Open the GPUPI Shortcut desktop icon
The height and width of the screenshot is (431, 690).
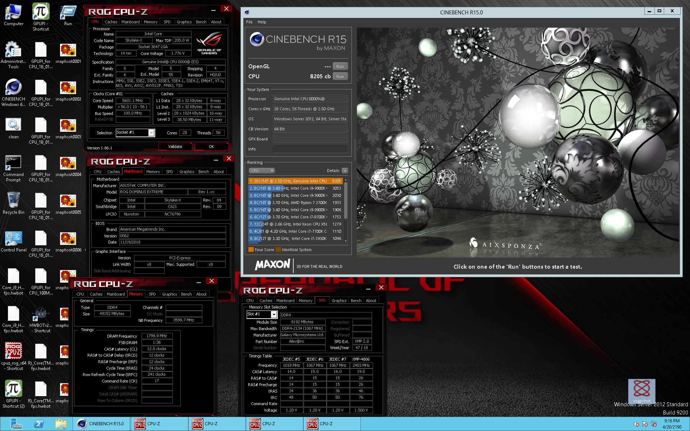click(x=41, y=17)
